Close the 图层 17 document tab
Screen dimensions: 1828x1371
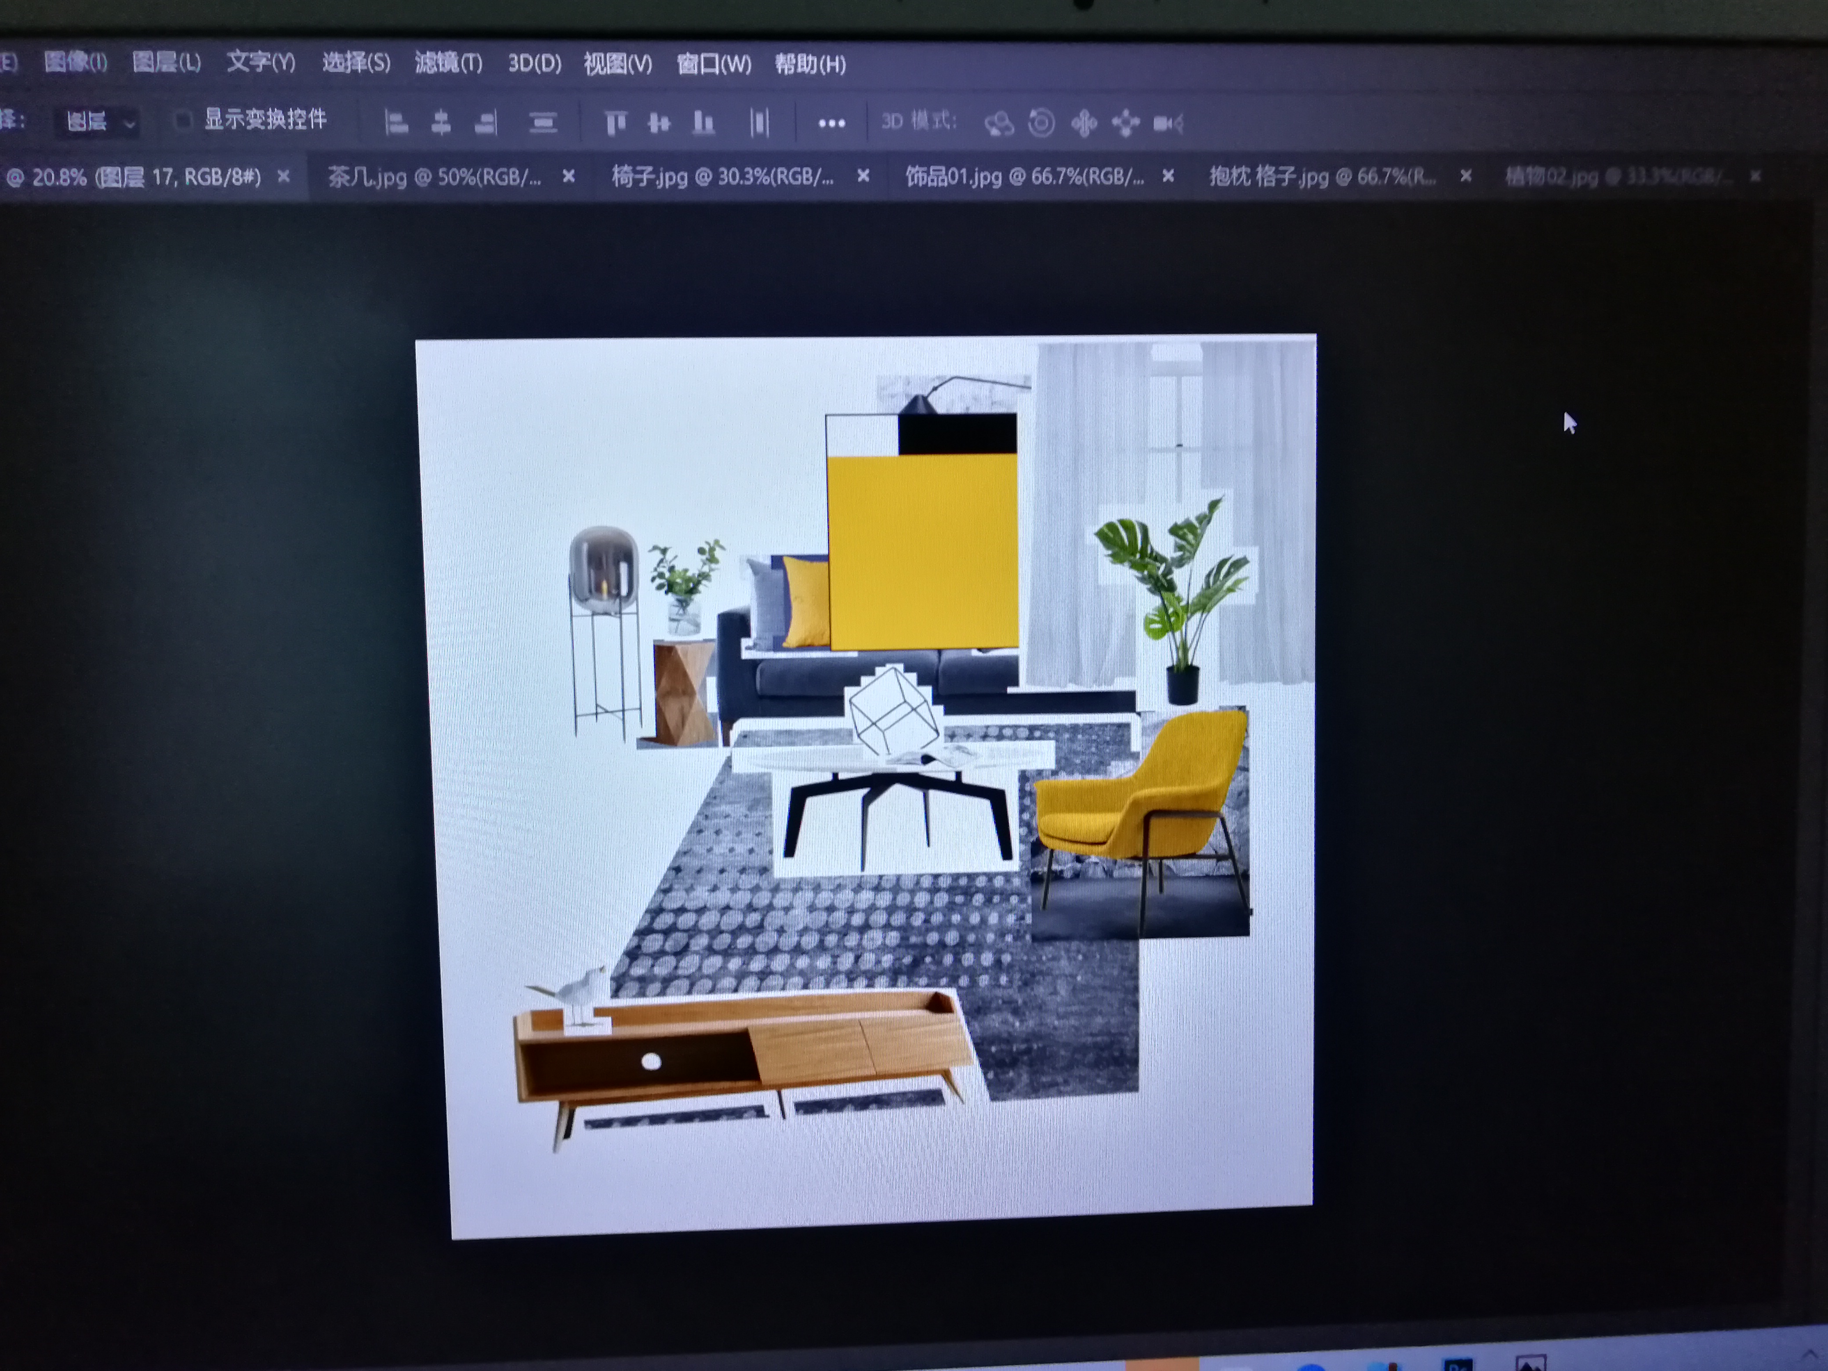283,176
